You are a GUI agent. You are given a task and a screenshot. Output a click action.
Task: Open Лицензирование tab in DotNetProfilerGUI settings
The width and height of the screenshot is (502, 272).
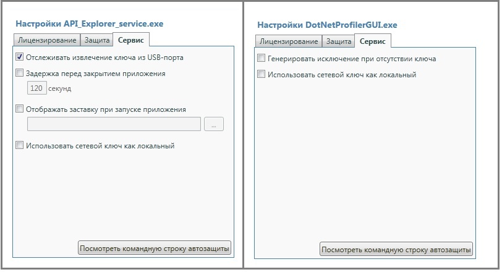point(289,41)
